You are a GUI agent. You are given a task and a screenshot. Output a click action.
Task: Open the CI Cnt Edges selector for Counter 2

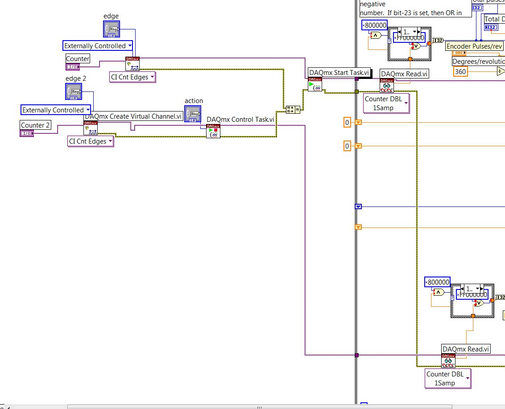pyautogui.click(x=91, y=141)
